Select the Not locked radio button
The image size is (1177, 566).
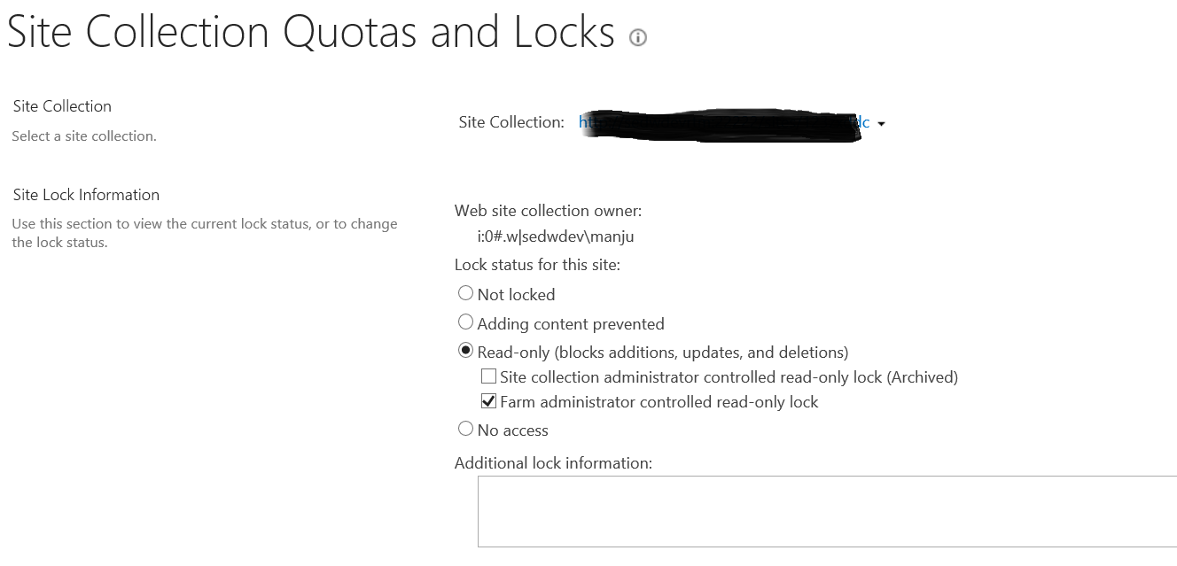coord(465,293)
